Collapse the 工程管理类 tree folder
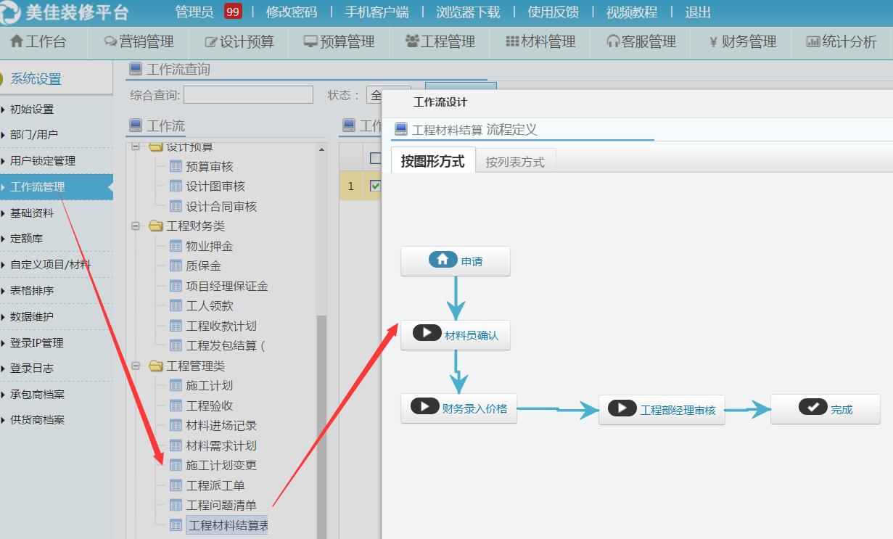893x539 pixels. pos(136,366)
